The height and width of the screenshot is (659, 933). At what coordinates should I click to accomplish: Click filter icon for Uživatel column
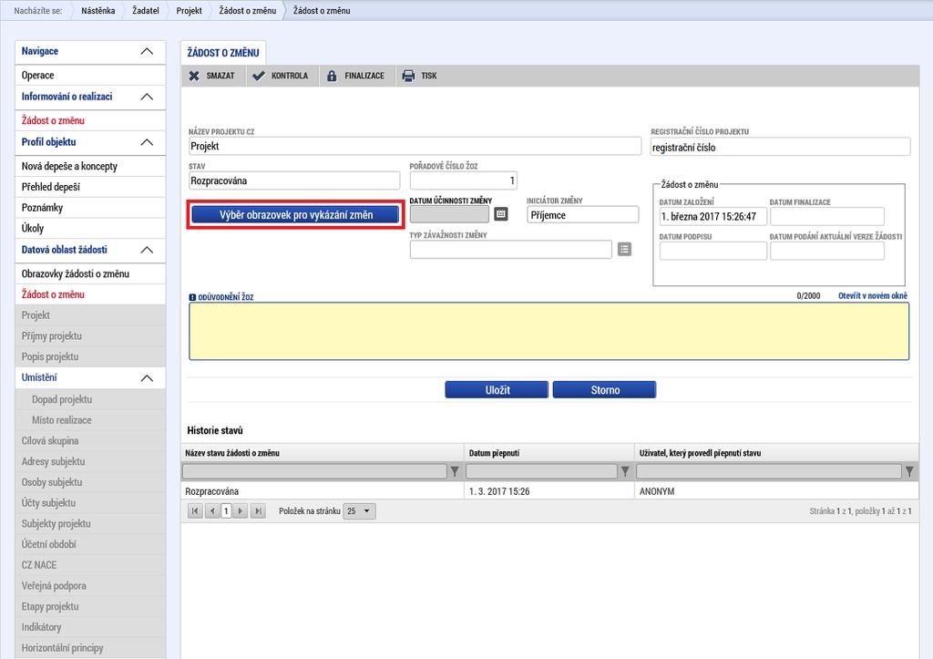point(910,471)
